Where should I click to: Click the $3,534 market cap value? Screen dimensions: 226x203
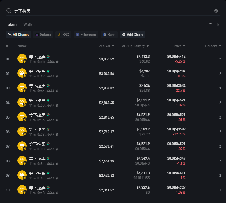tap(145, 86)
